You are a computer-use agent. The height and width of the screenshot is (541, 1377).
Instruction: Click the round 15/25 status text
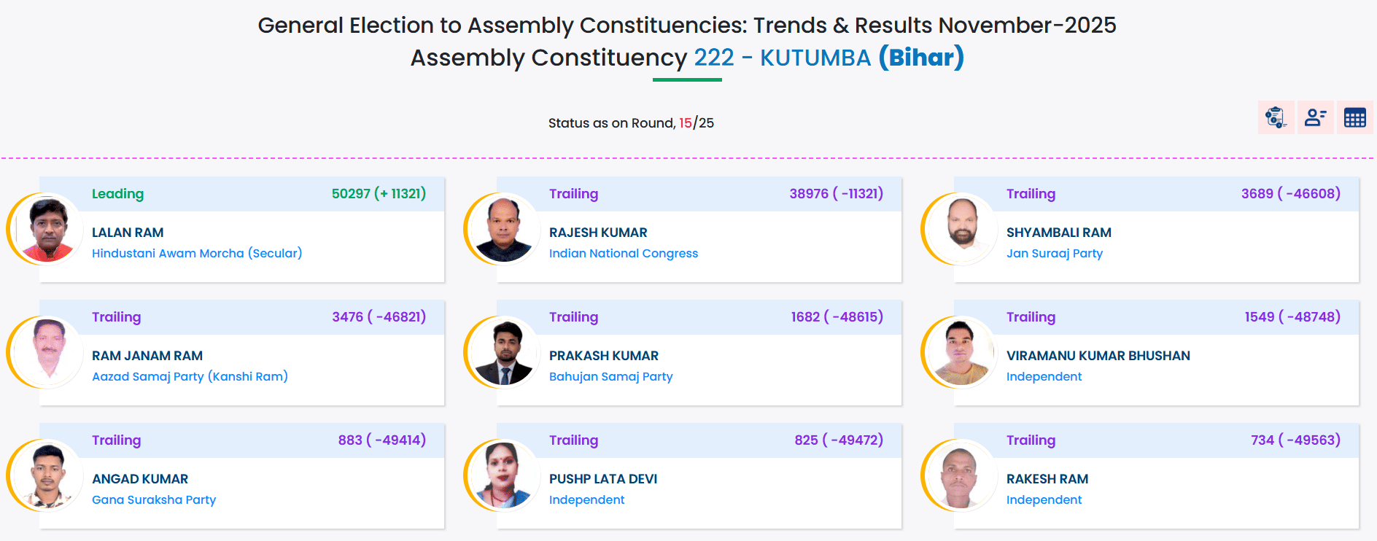(x=631, y=123)
